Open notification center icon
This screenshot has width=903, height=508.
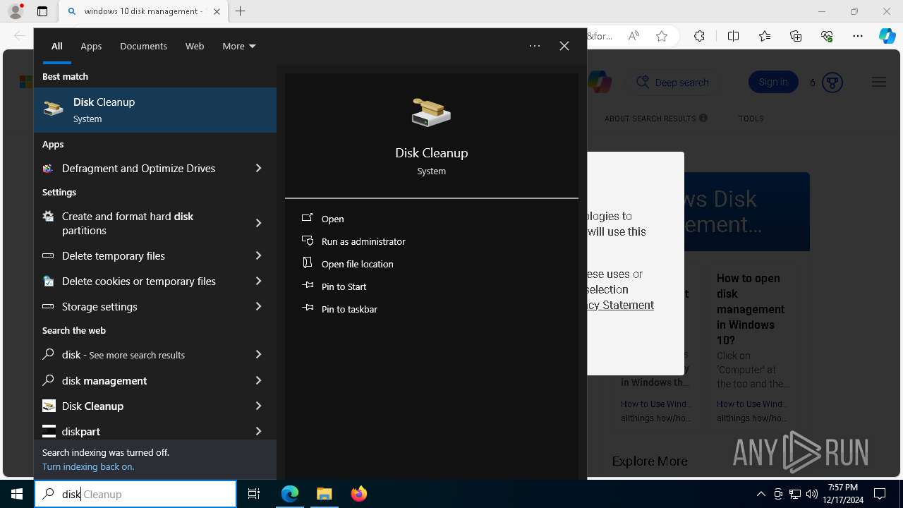click(880, 494)
